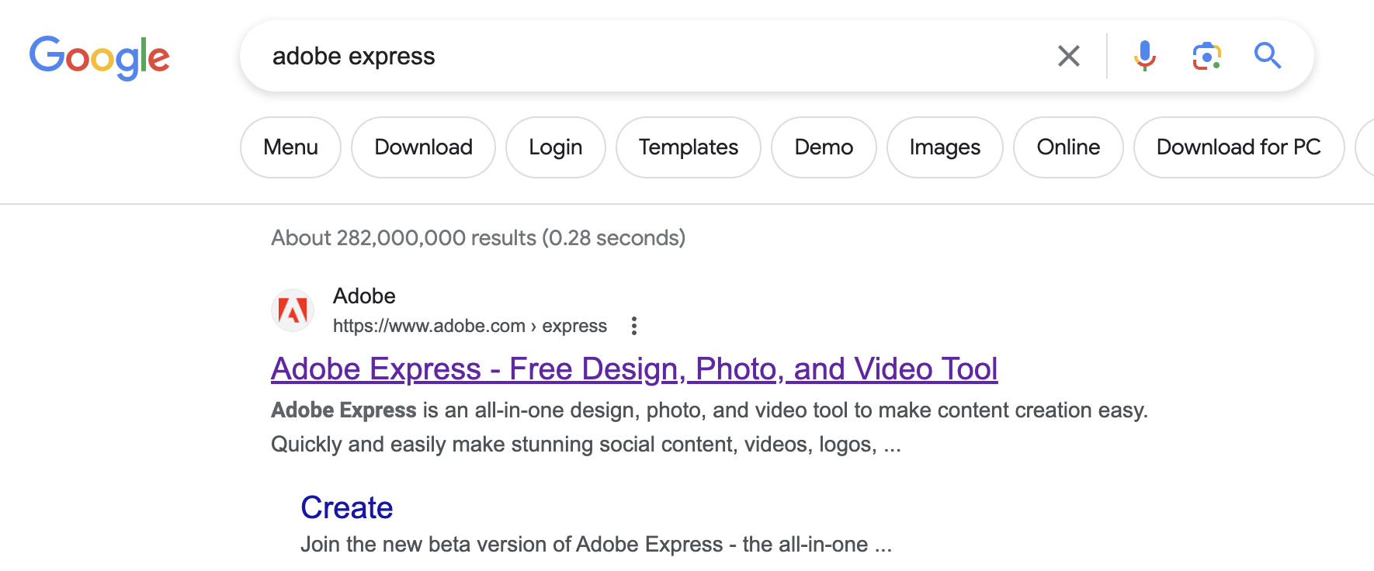1374x571 pixels.
Task: Start voice search with the microphone icon
Action: 1144,56
